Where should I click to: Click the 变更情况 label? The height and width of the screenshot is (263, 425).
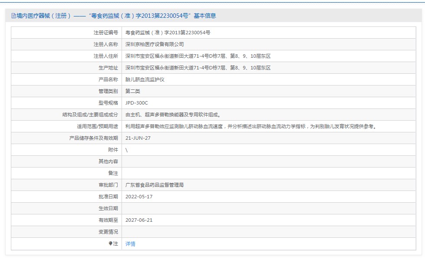click(x=108, y=232)
